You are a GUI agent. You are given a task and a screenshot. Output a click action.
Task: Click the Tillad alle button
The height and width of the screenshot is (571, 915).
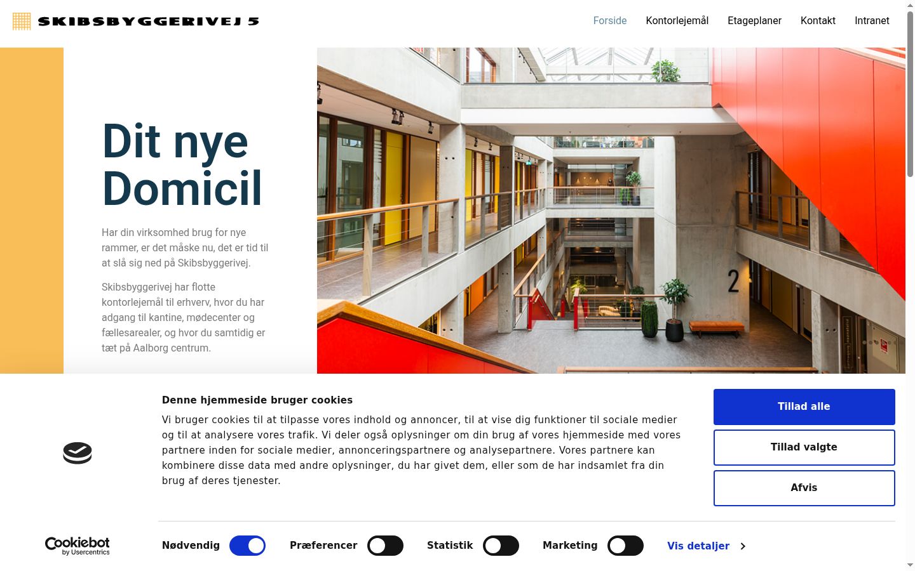click(804, 407)
